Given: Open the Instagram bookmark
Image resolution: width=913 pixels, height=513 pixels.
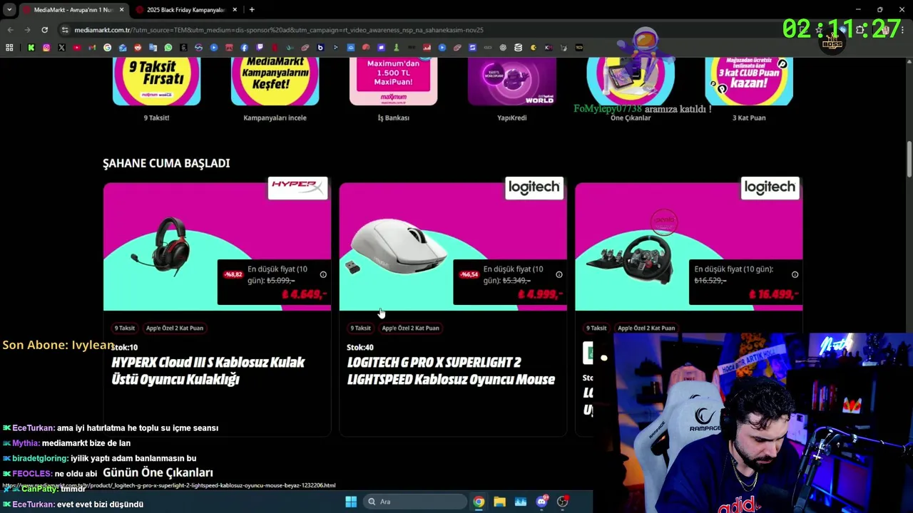Looking at the screenshot, I should point(46,48).
